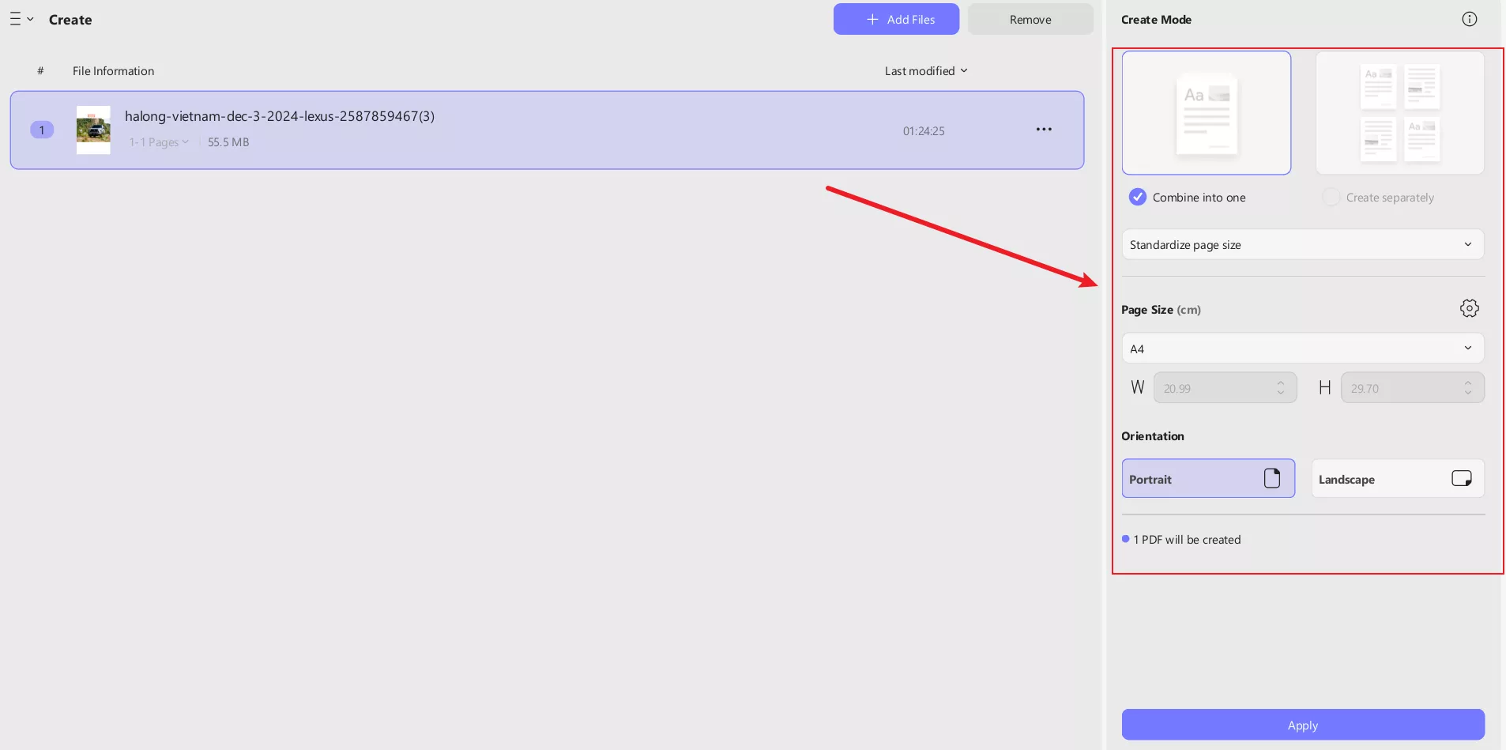Select the single-document combine mode illustration
Viewport: 1506px width, 750px height.
pyautogui.click(x=1206, y=113)
